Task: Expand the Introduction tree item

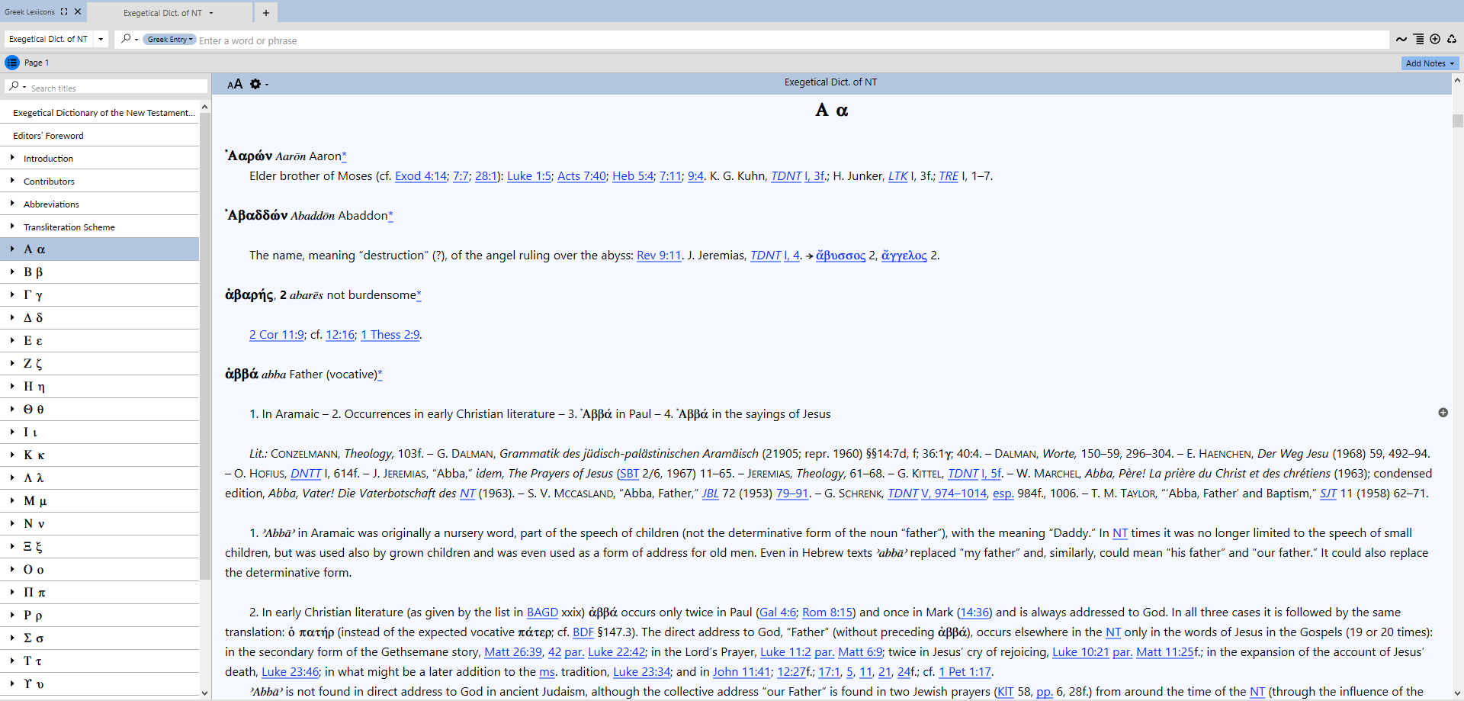Action: click(x=12, y=158)
